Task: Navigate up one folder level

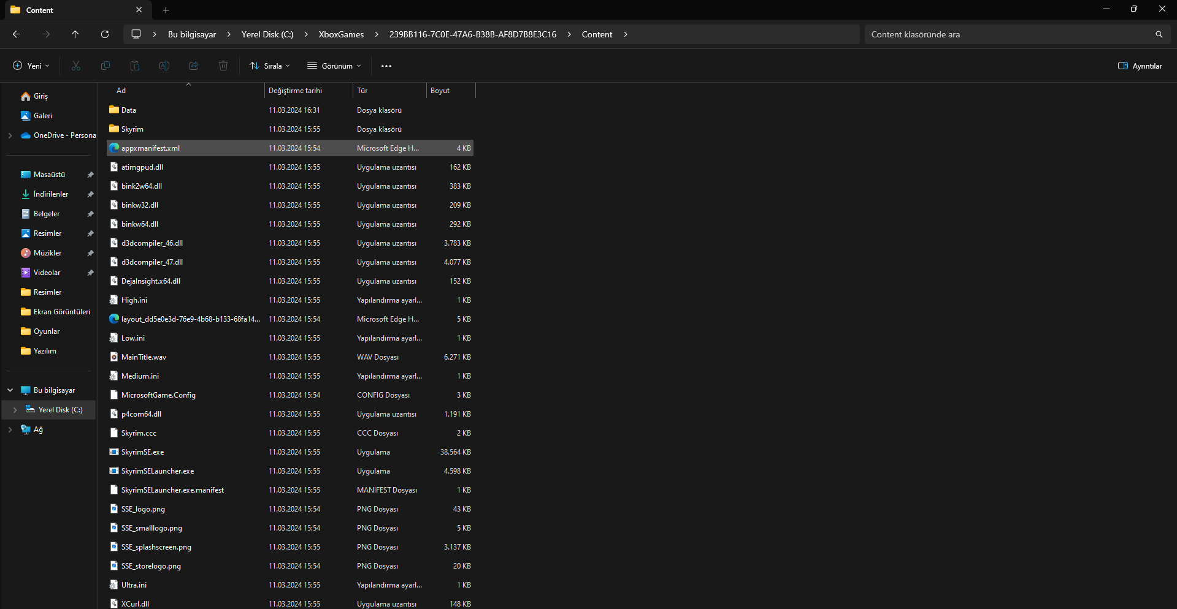Action: tap(75, 34)
